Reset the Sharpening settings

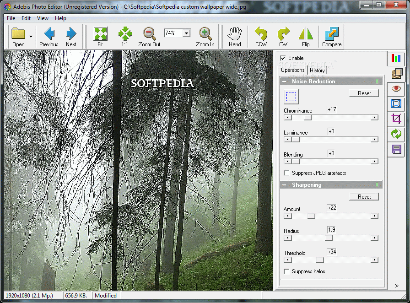pyautogui.click(x=364, y=197)
